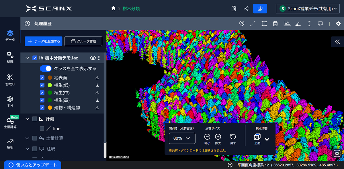The image size is (344, 169).
Task: Toggle クラスを全て表示する switch
Action: click(46, 69)
